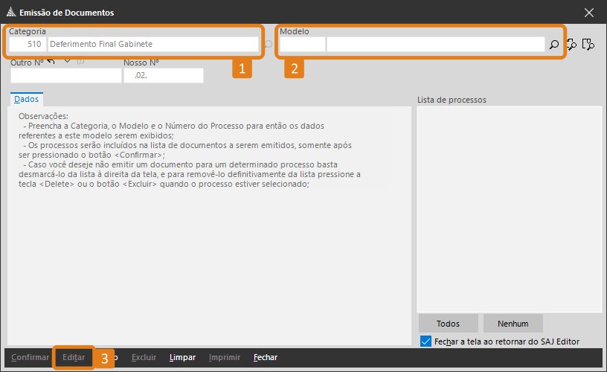The image size is (607, 372).
Task: Click Fechar in the bottom bar
Action: (266, 358)
